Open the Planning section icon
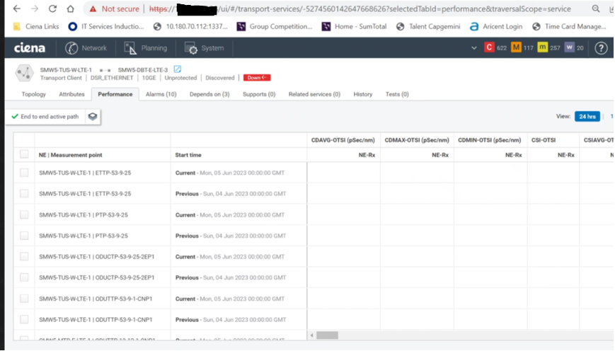This screenshot has width=615, height=351. point(130,48)
